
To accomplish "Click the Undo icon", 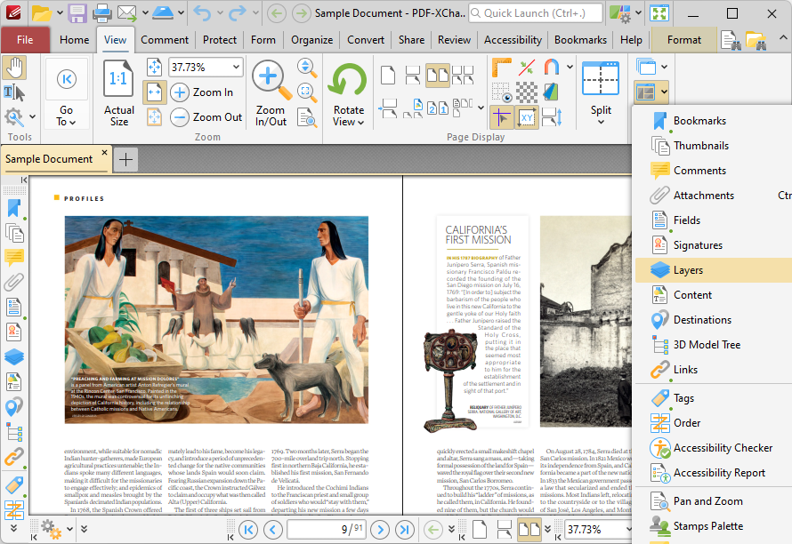I will pos(202,13).
